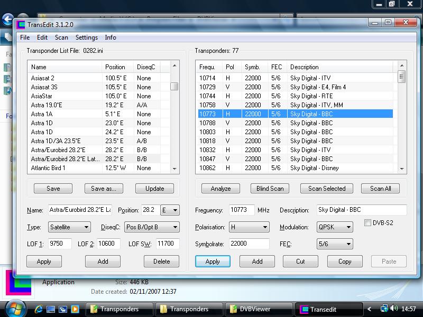Image resolution: width=423 pixels, height=317 pixels.
Task: Click the LOF SW input field
Action: click(x=168, y=244)
